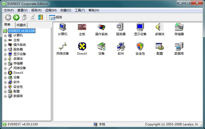The width and height of the screenshot is (205, 129).
Task: Click the Up level toolbar icon
Action: tap(24, 17)
